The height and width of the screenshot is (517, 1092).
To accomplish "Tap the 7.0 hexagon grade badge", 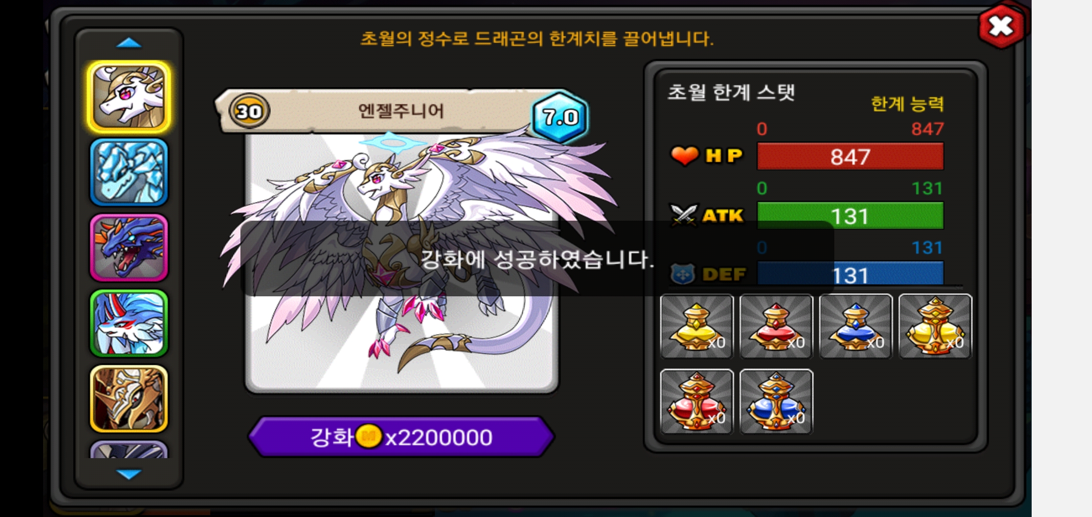I will 560,116.
